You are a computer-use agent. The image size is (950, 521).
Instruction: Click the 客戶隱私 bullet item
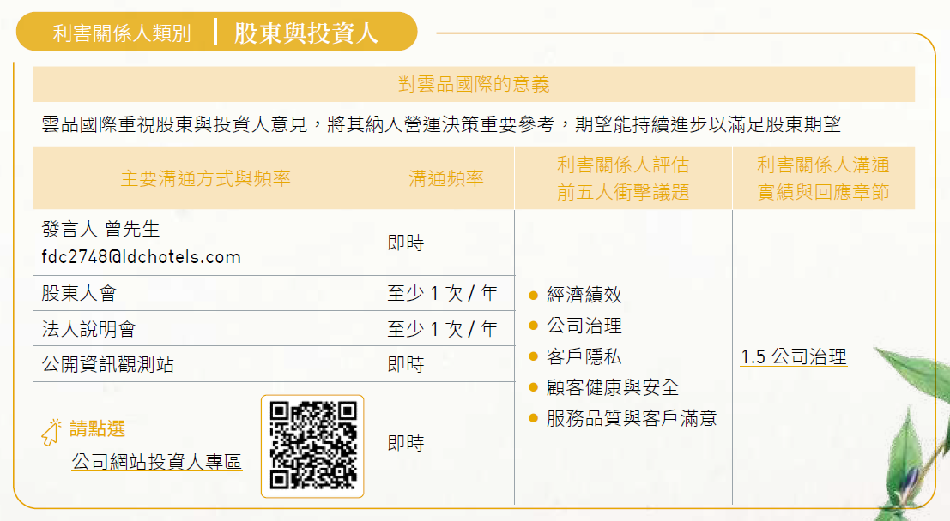click(x=576, y=356)
